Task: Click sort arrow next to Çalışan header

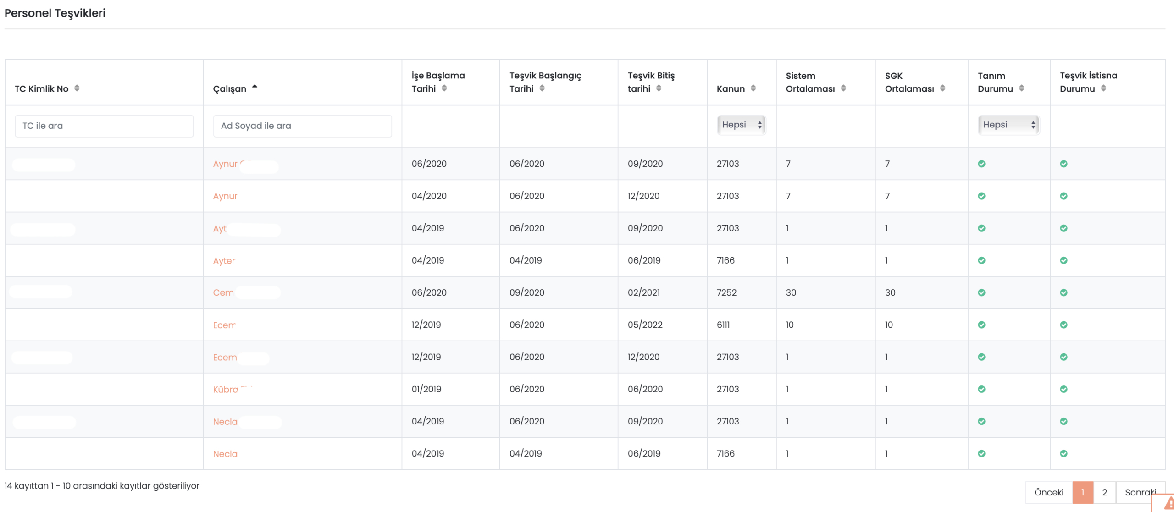Action: [x=255, y=87]
